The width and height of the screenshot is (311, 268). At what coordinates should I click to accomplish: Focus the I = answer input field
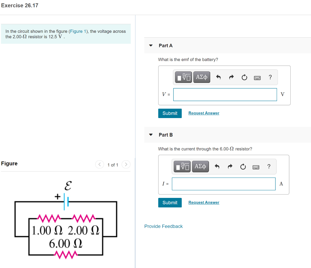coord(224,184)
